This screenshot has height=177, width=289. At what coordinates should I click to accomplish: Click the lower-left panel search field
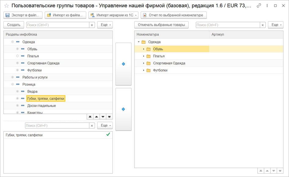pyautogui.click(x=57, y=126)
